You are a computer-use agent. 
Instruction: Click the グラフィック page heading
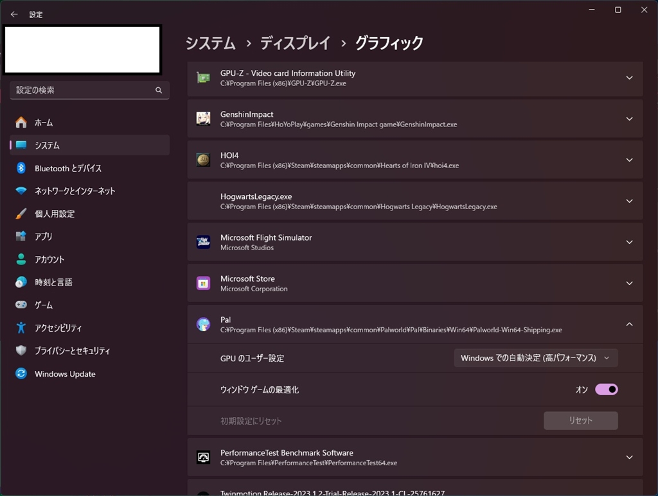pyautogui.click(x=389, y=43)
